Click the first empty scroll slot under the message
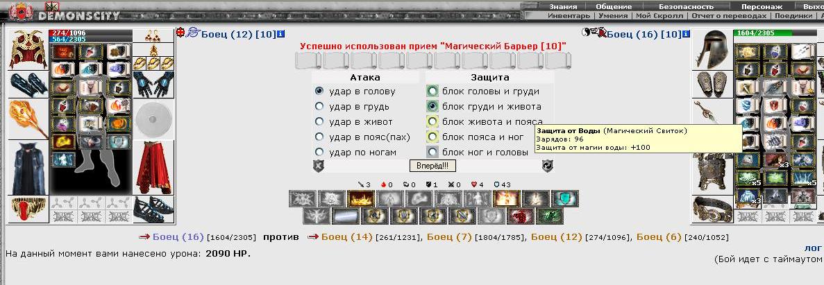The image size is (824, 285). pos(308,61)
